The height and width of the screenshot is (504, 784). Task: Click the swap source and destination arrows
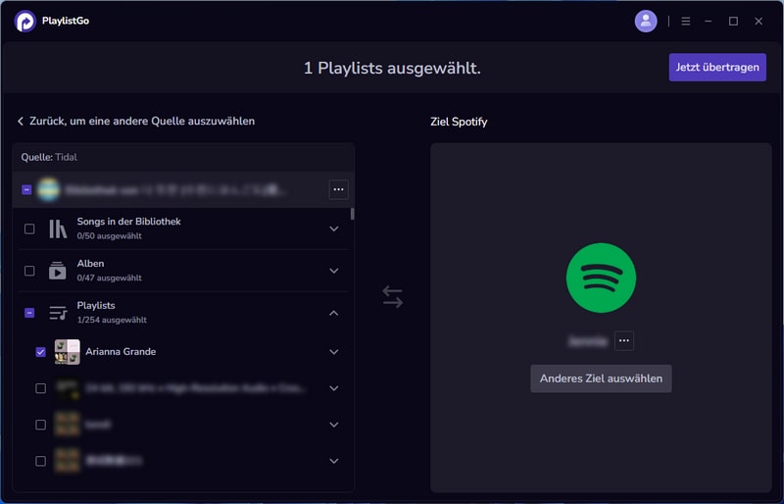[393, 296]
